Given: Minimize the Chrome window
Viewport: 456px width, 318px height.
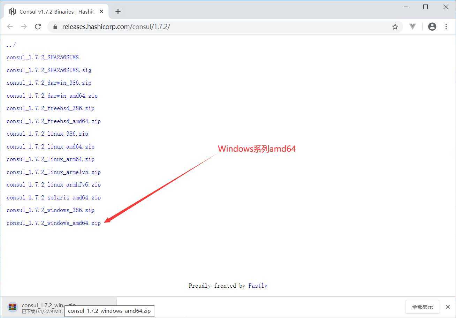Looking at the screenshot, I should point(405,7).
